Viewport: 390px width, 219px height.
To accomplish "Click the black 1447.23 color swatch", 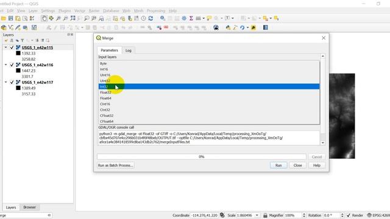I will pos(18,71).
